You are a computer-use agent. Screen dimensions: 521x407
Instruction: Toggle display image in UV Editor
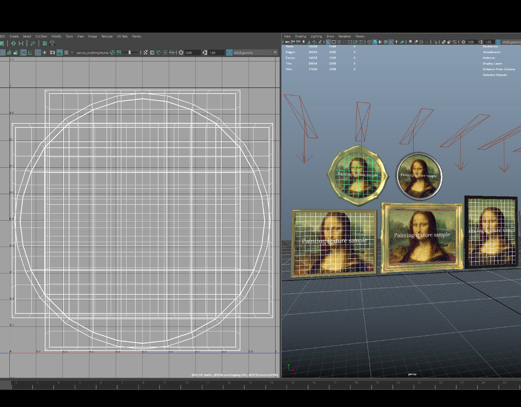(x=59, y=53)
